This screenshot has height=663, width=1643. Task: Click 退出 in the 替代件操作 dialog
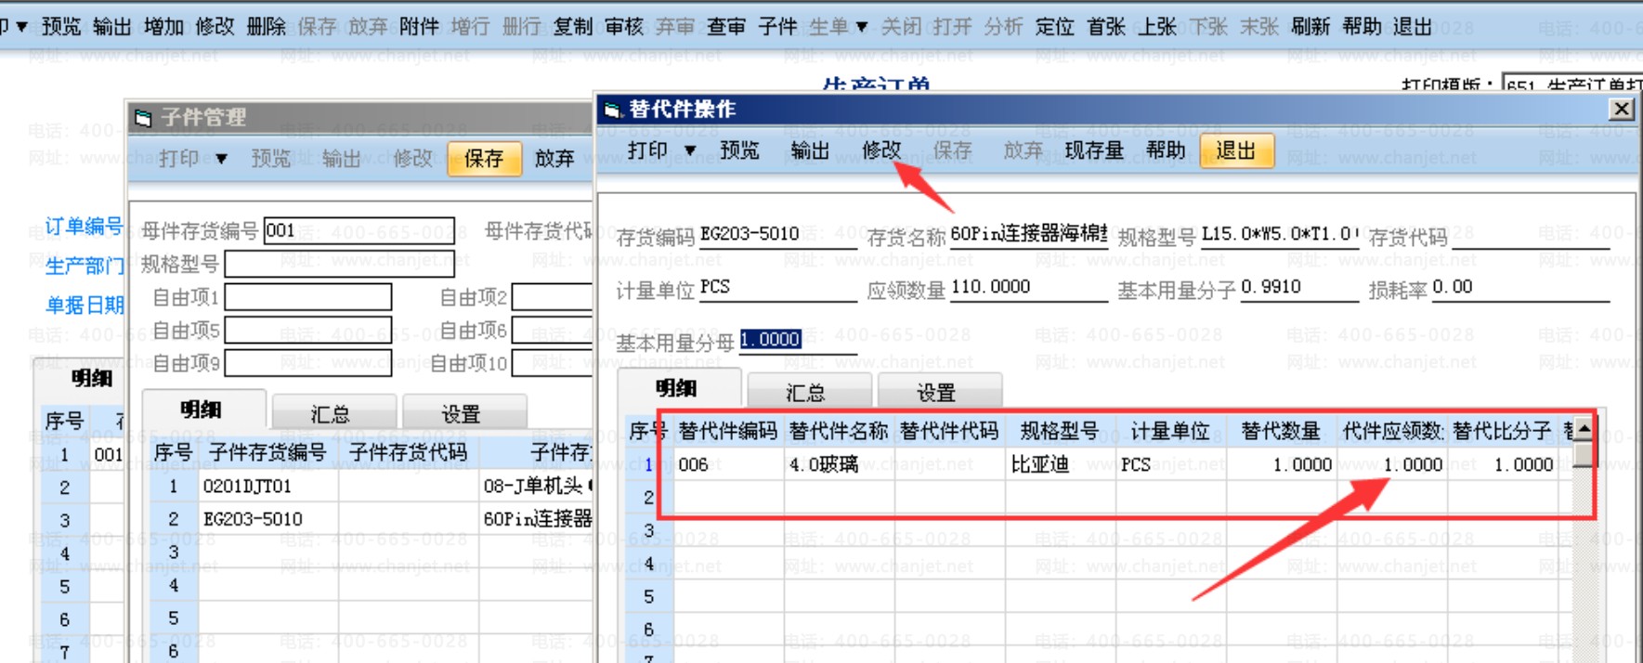point(1236,150)
